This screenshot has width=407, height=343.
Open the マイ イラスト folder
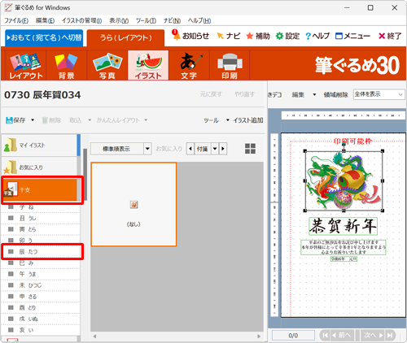coord(39,145)
